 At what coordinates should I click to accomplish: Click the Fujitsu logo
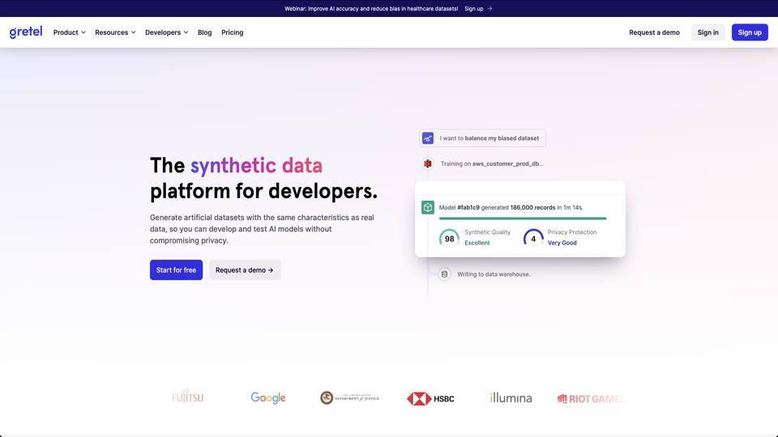click(186, 398)
